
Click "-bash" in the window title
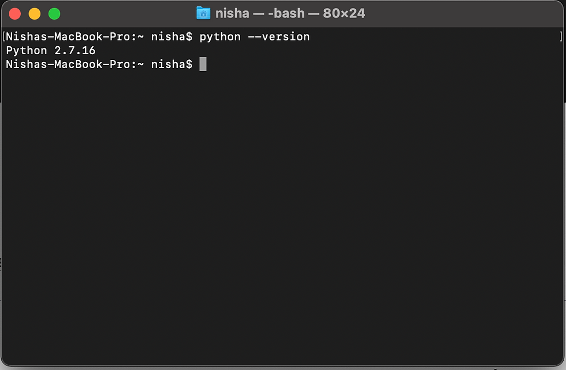[x=286, y=13]
